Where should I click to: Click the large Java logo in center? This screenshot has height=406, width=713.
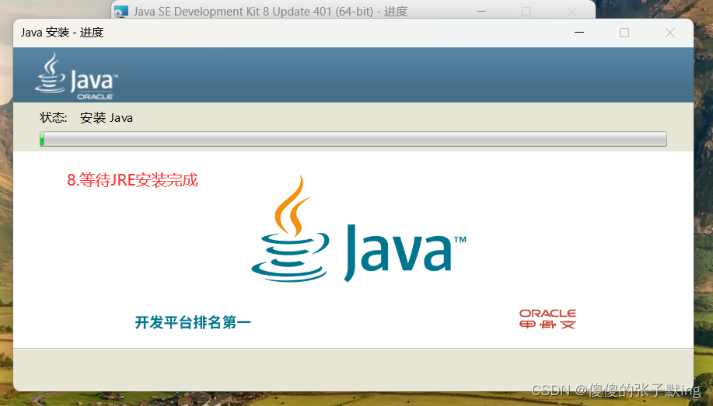(358, 228)
